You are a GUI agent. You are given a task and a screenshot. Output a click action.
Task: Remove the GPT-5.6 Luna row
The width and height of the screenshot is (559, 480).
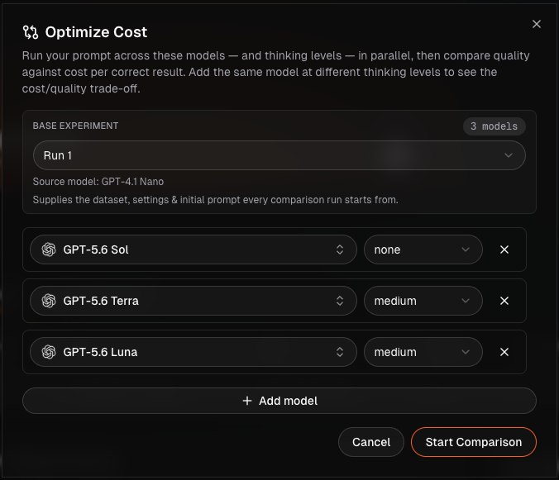[x=504, y=352]
